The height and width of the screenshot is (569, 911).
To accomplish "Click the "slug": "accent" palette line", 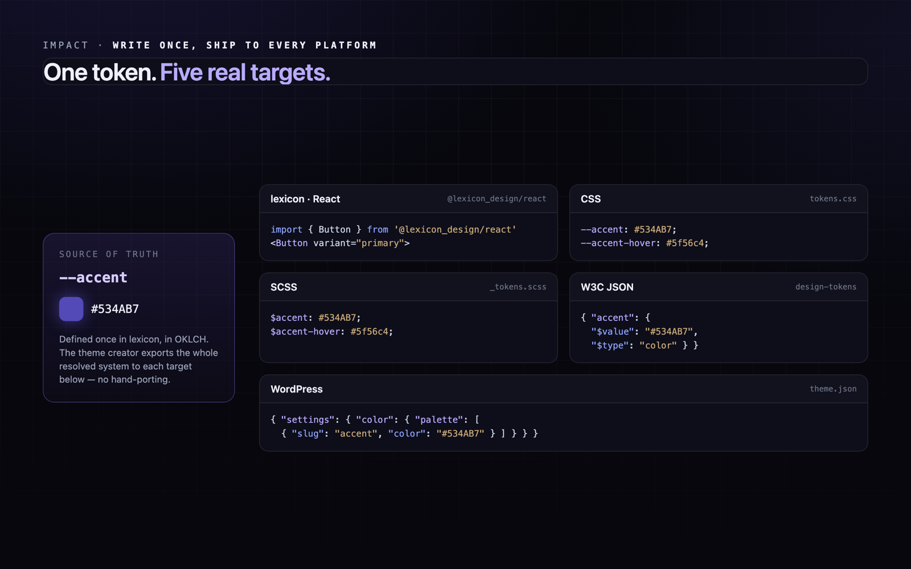I will pos(409,434).
